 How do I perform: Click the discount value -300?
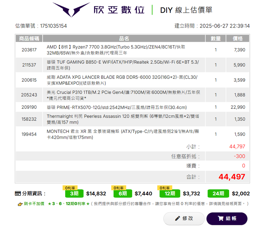click(x=239, y=156)
